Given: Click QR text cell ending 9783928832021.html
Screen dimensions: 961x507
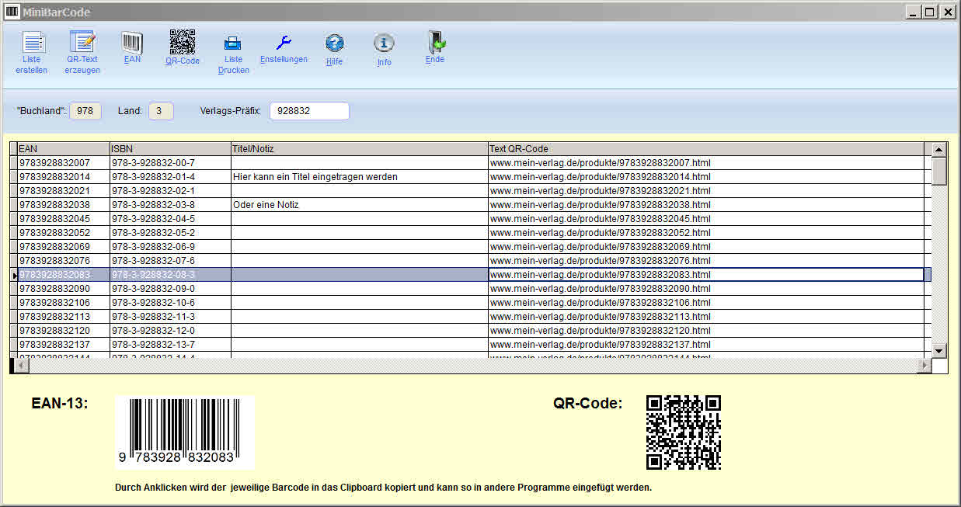Looking at the screenshot, I should tap(706, 191).
